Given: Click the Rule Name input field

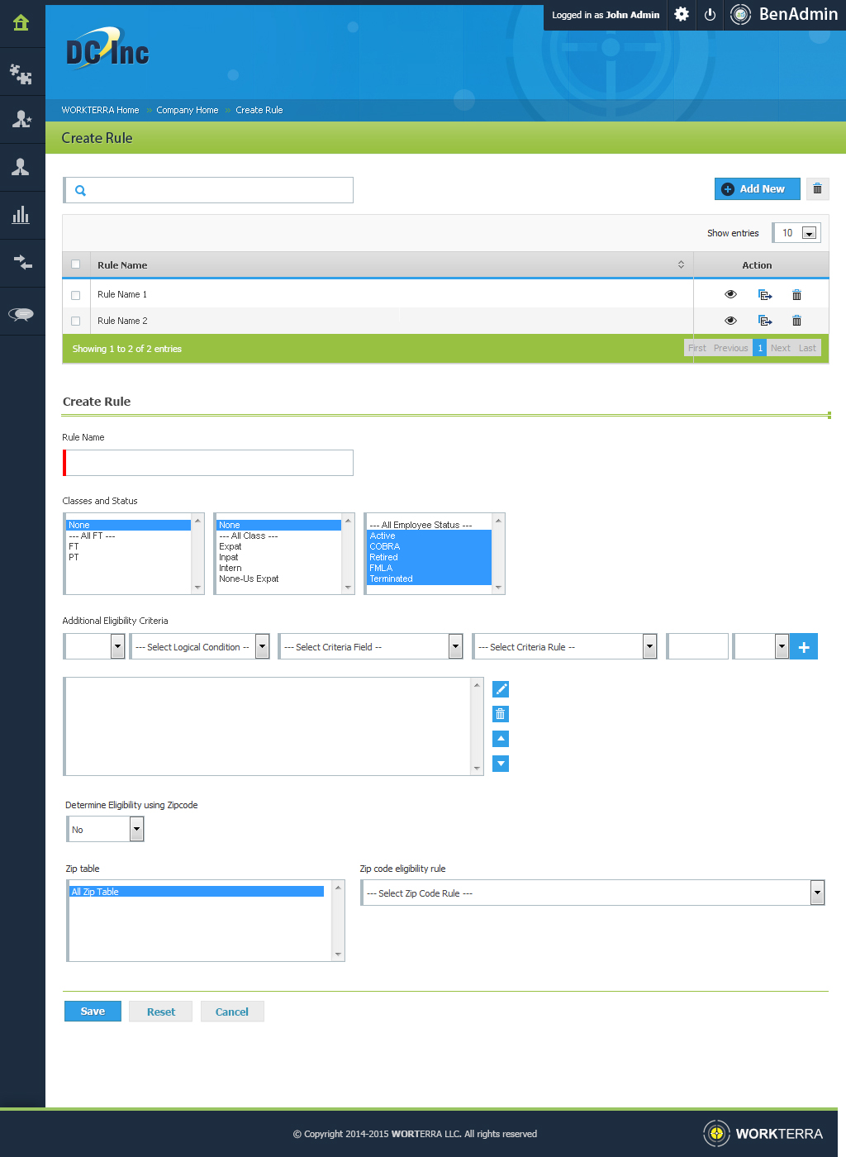Looking at the screenshot, I should [209, 463].
